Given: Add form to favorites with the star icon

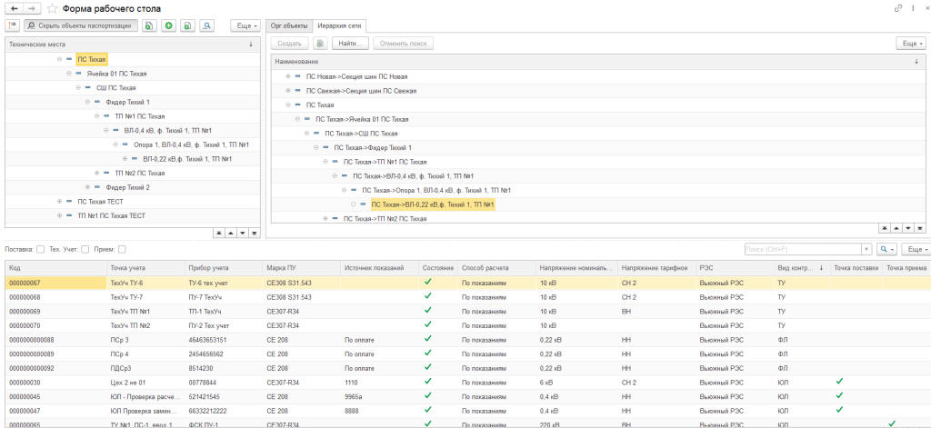Looking at the screenshot, I should tap(51, 8).
